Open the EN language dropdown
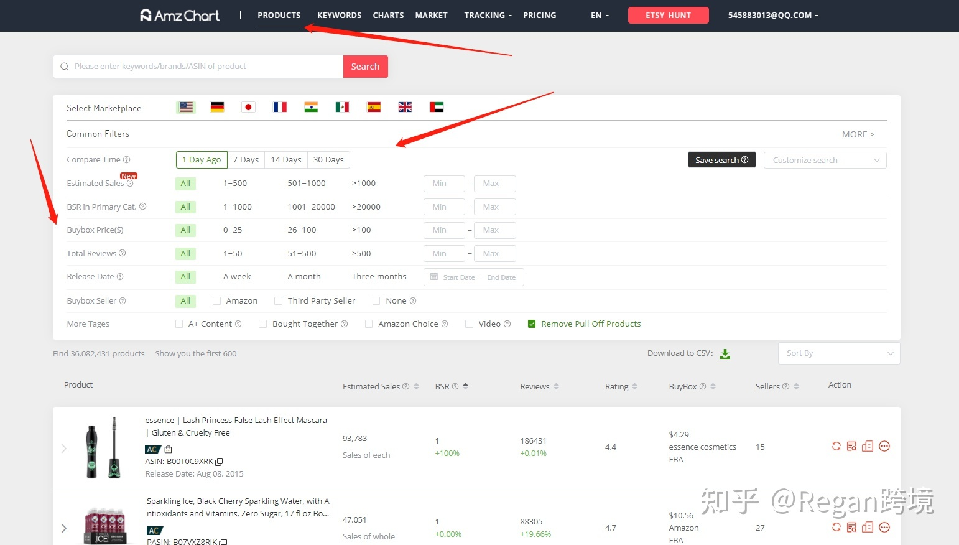This screenshot has width=959, height=545. pyautogui.click(x=600, y=15)
